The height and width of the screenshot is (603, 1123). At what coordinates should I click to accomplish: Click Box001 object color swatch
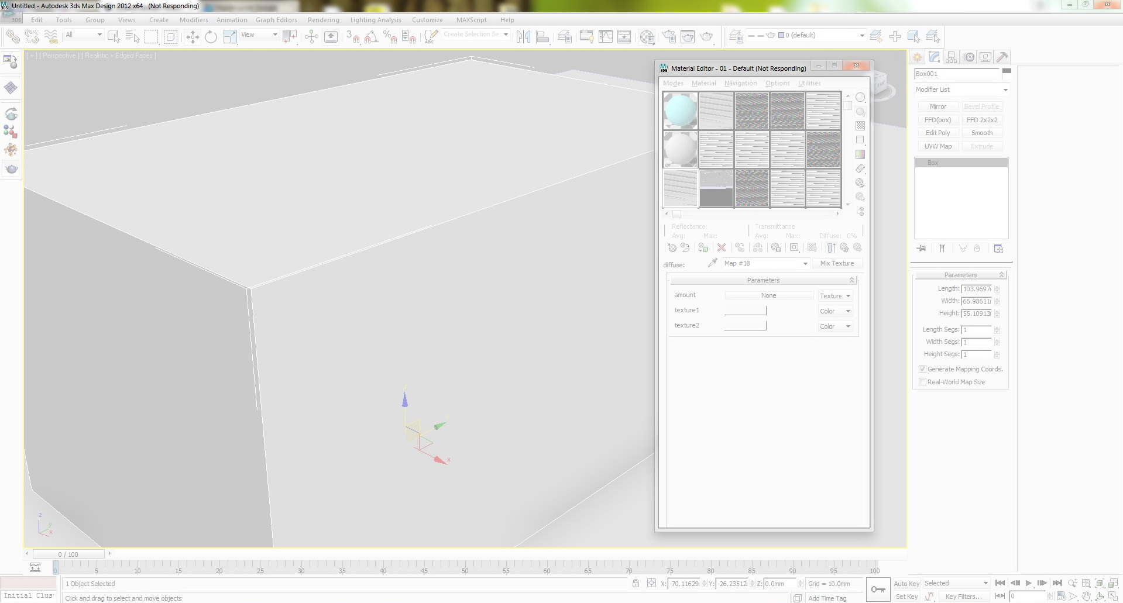coord(1007,71)
